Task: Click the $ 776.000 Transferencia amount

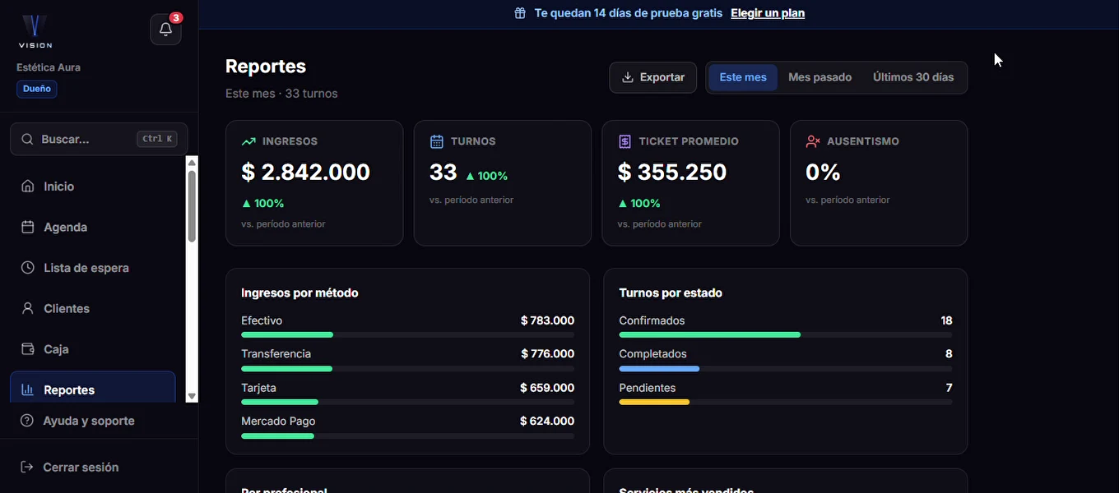Action: 548,354
